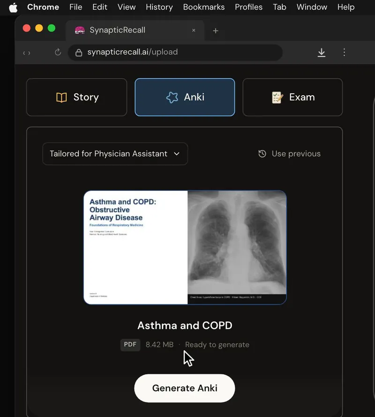Open the Apple menu
Viewport: 375px width, 417px height.
coord(13,8)
